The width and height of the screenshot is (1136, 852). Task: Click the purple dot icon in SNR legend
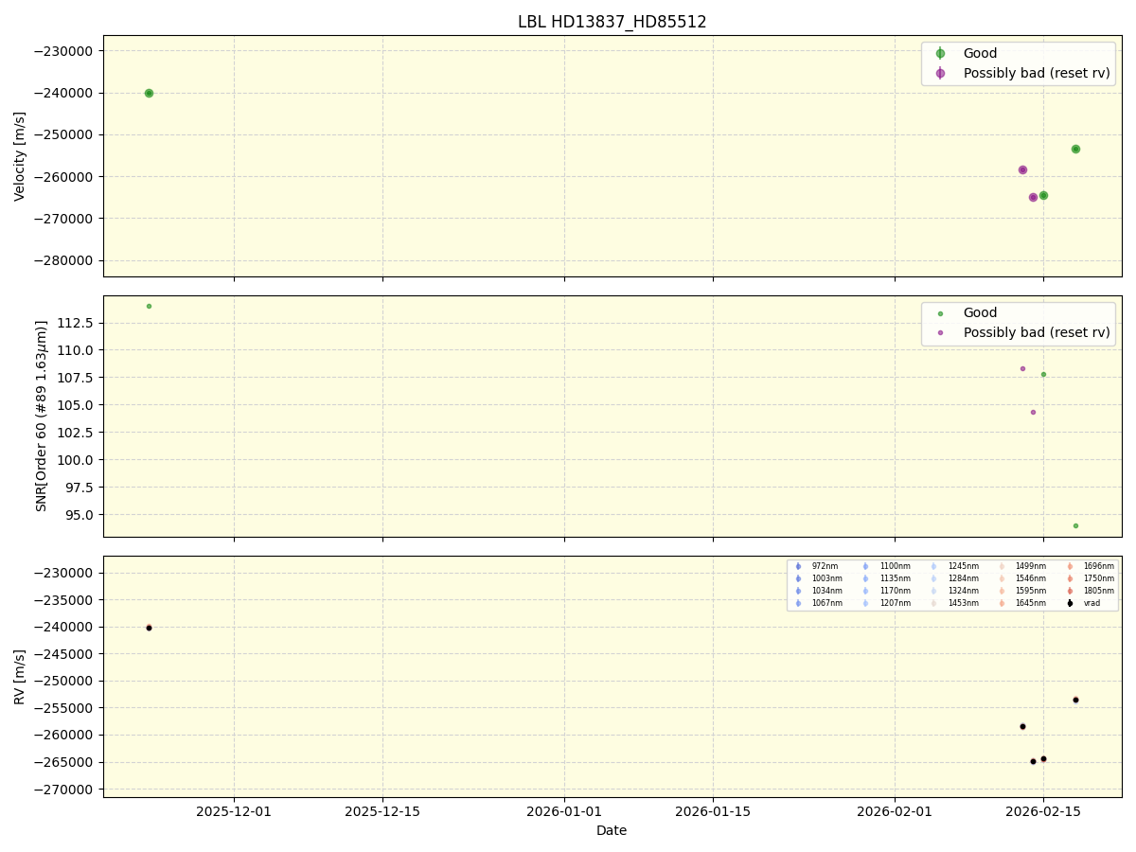(940, 332)
